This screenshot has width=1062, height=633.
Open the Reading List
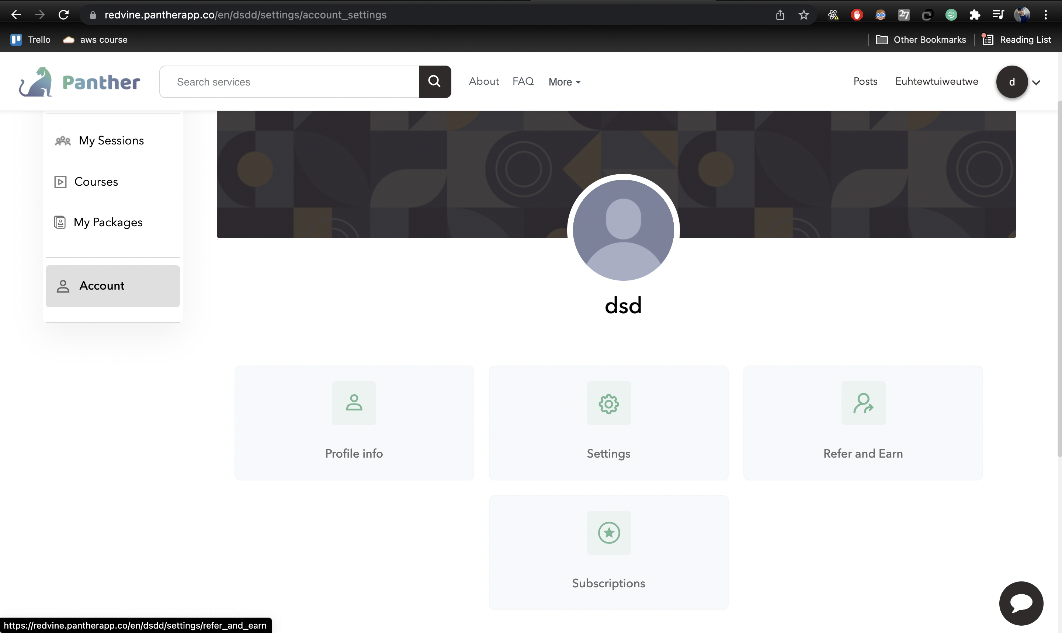coord(1016,40)
